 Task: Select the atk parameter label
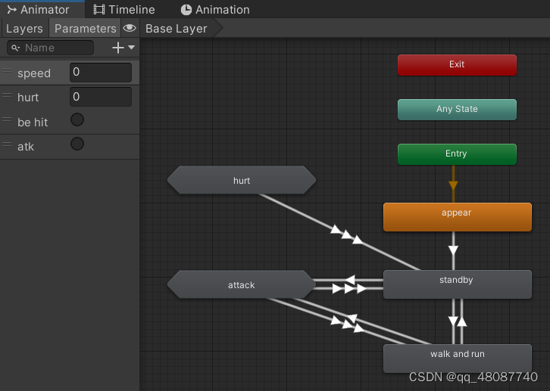pyautogui.click(x=26, y=146)
